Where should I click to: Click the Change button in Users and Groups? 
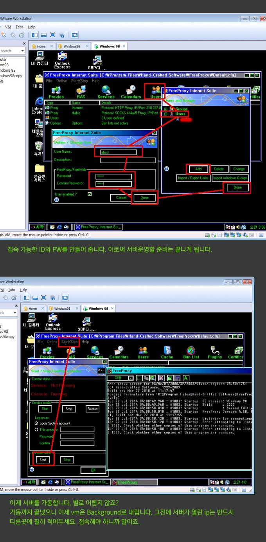(239, 169)
